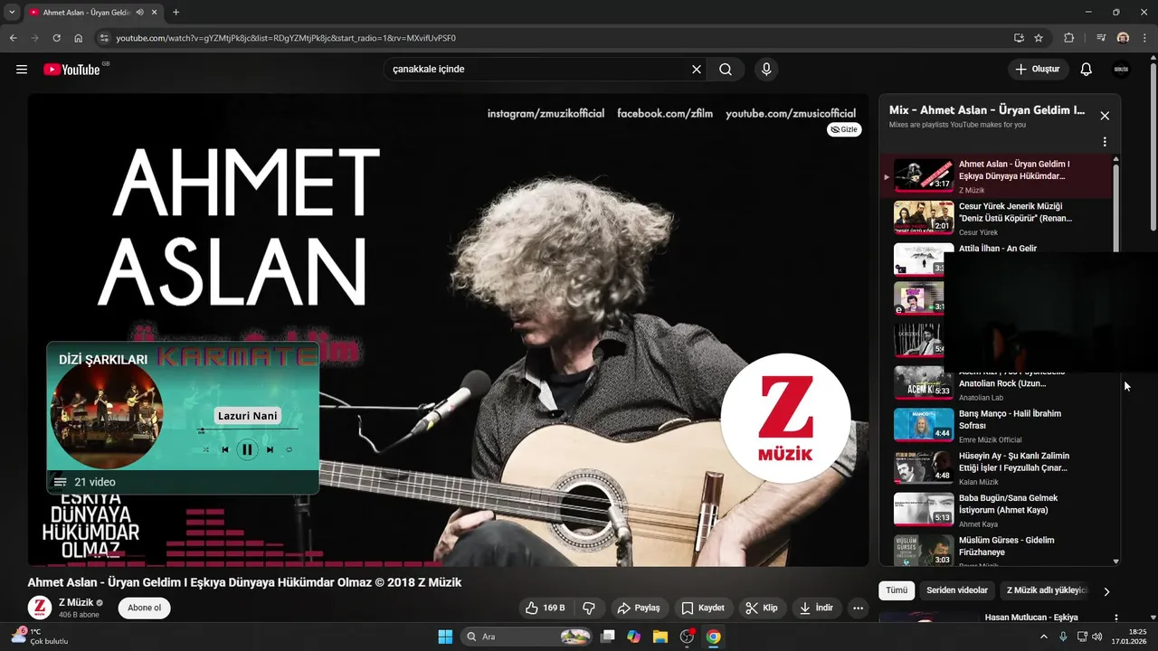Image resolution: width=1158 pixels, height=651 pixels.
Task: Skip to previous track in card
Action: tap(225, 449)
